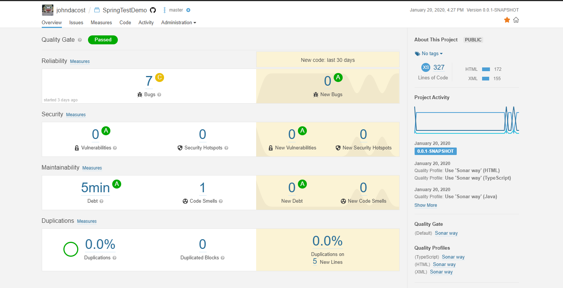Click the help icon after Security Hotspots

coord(226,148)
